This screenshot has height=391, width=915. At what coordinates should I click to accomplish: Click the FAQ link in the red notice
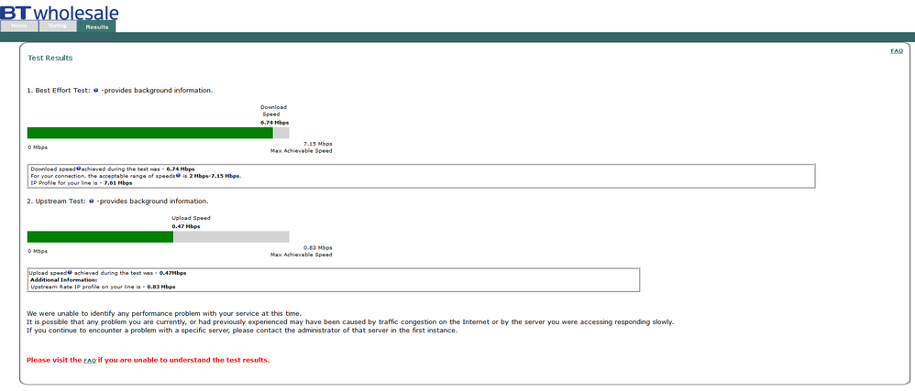click(89, 361)
